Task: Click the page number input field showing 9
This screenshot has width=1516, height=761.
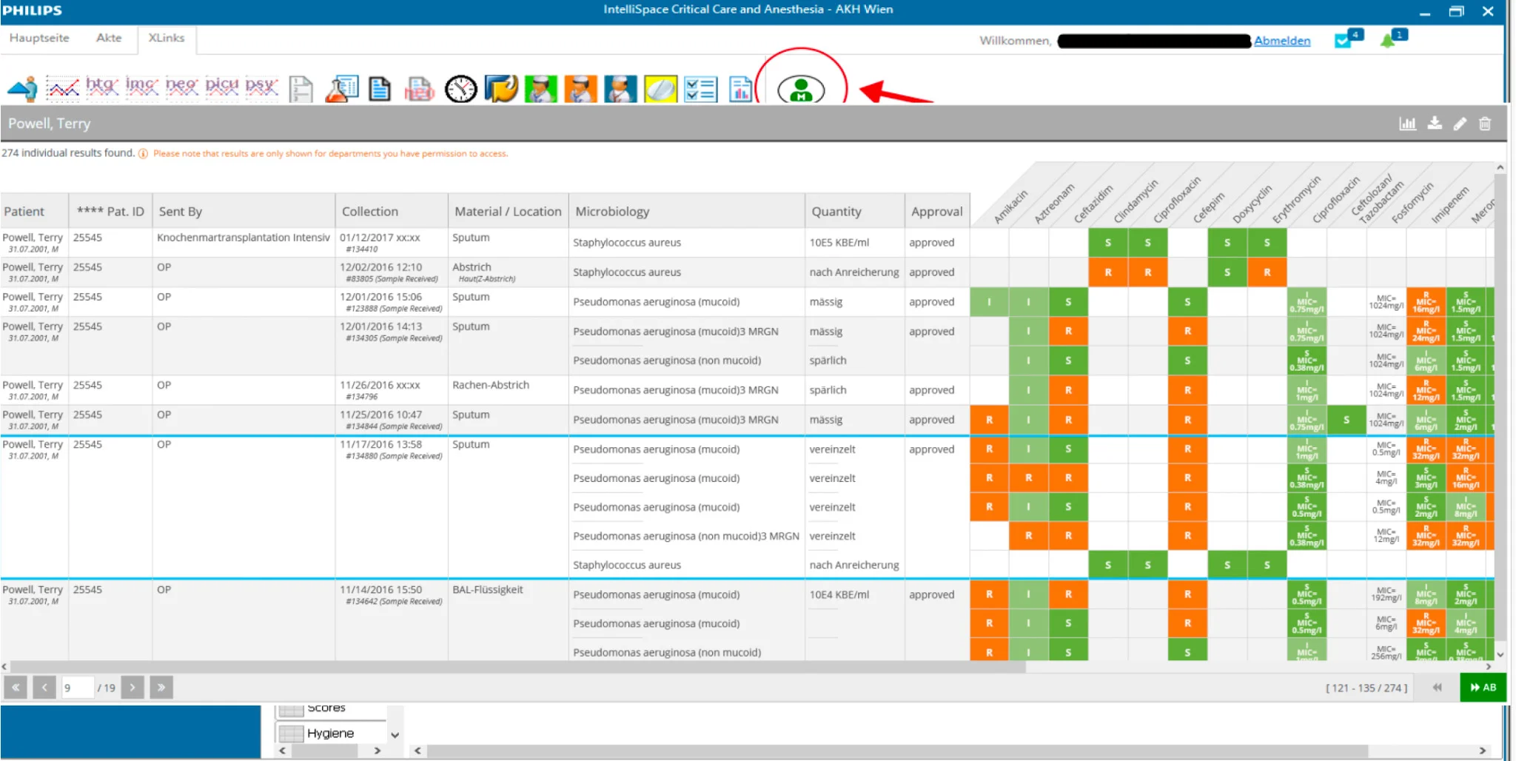Action: click(x=78, y=688)
